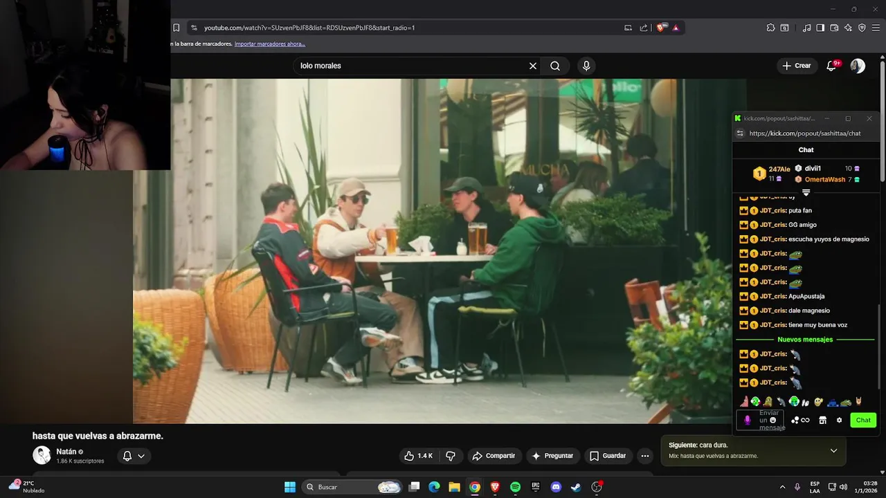Open Brave Shields lion icon
Viewport: 886px width, 498px height.
(661, 28)
